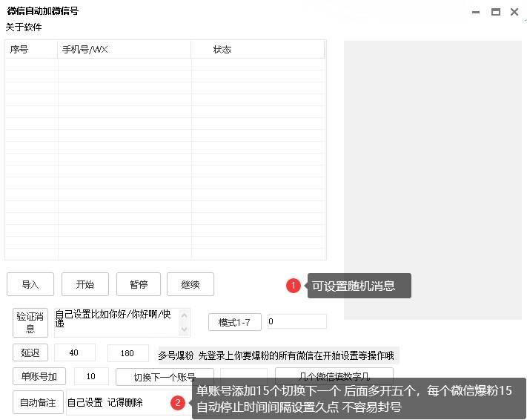Click into the verification message text box
Screen dimensions: 527x420
[119, 322]
